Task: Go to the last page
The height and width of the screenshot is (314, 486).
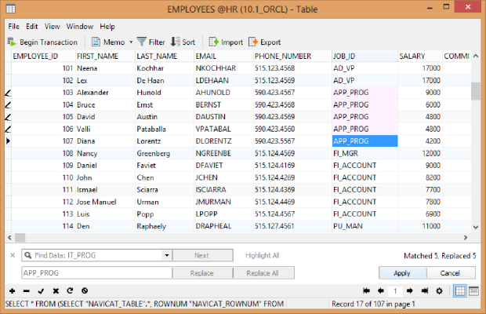Action: (425, 290)
